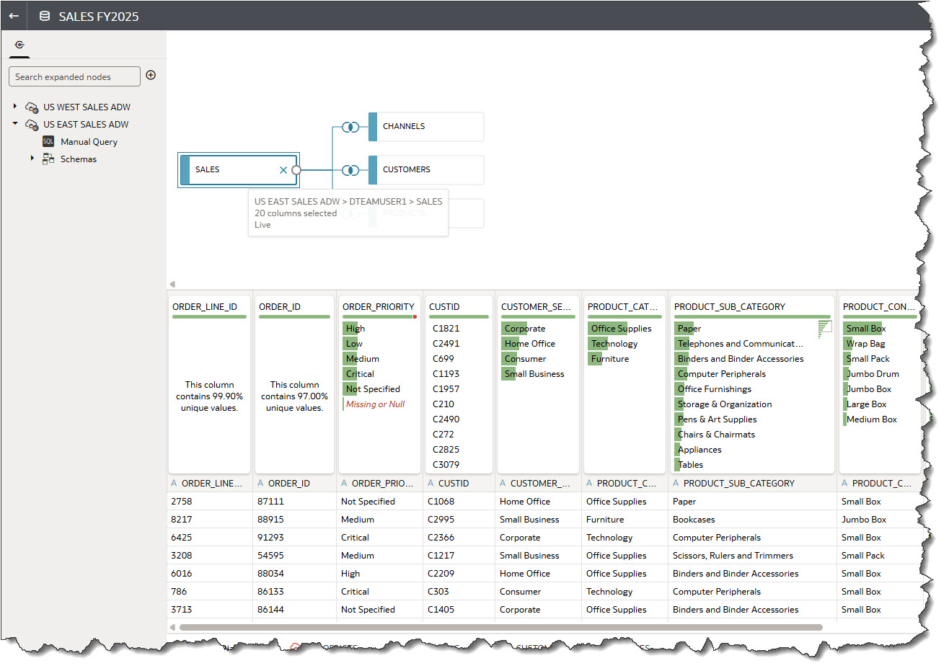Image resolution: width=949 pixels, height=671 pixels.
Task: Select Small Business in segment profile
Action: tap(534, 374)
